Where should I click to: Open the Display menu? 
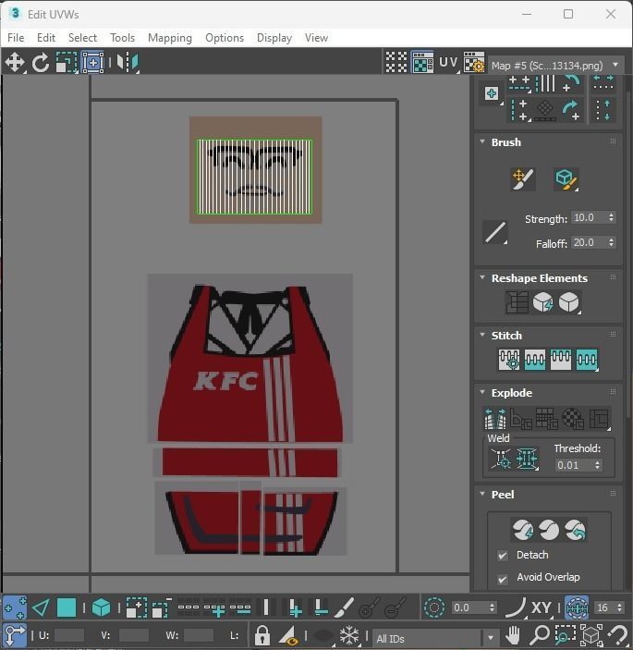(274, 38)
